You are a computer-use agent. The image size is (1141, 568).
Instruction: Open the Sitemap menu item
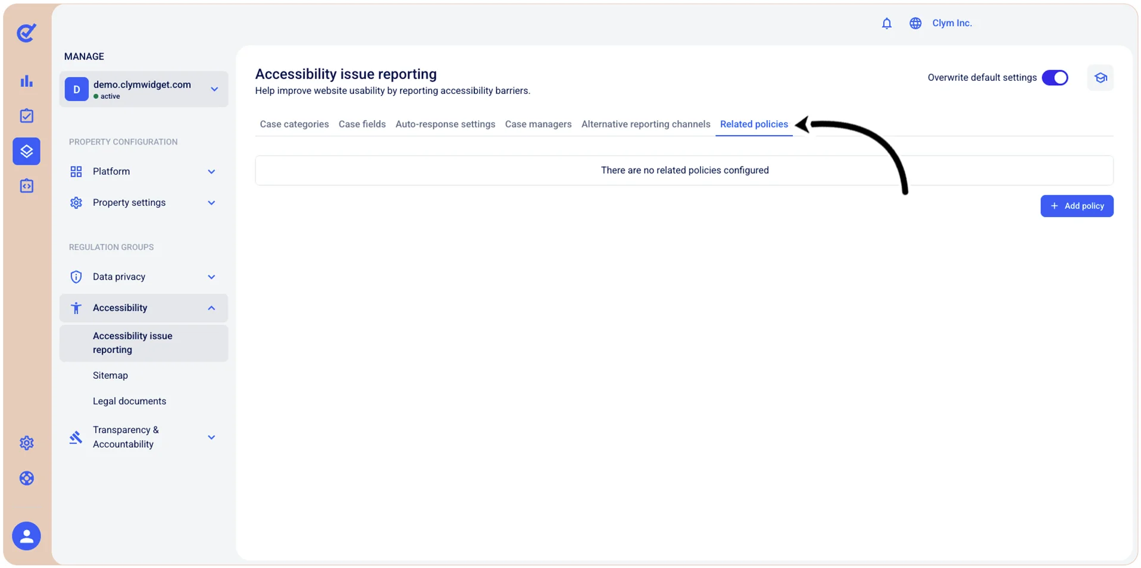pos(110,376)
